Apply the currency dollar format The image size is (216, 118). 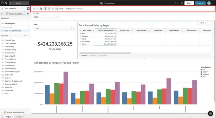(x=45, y=9)
